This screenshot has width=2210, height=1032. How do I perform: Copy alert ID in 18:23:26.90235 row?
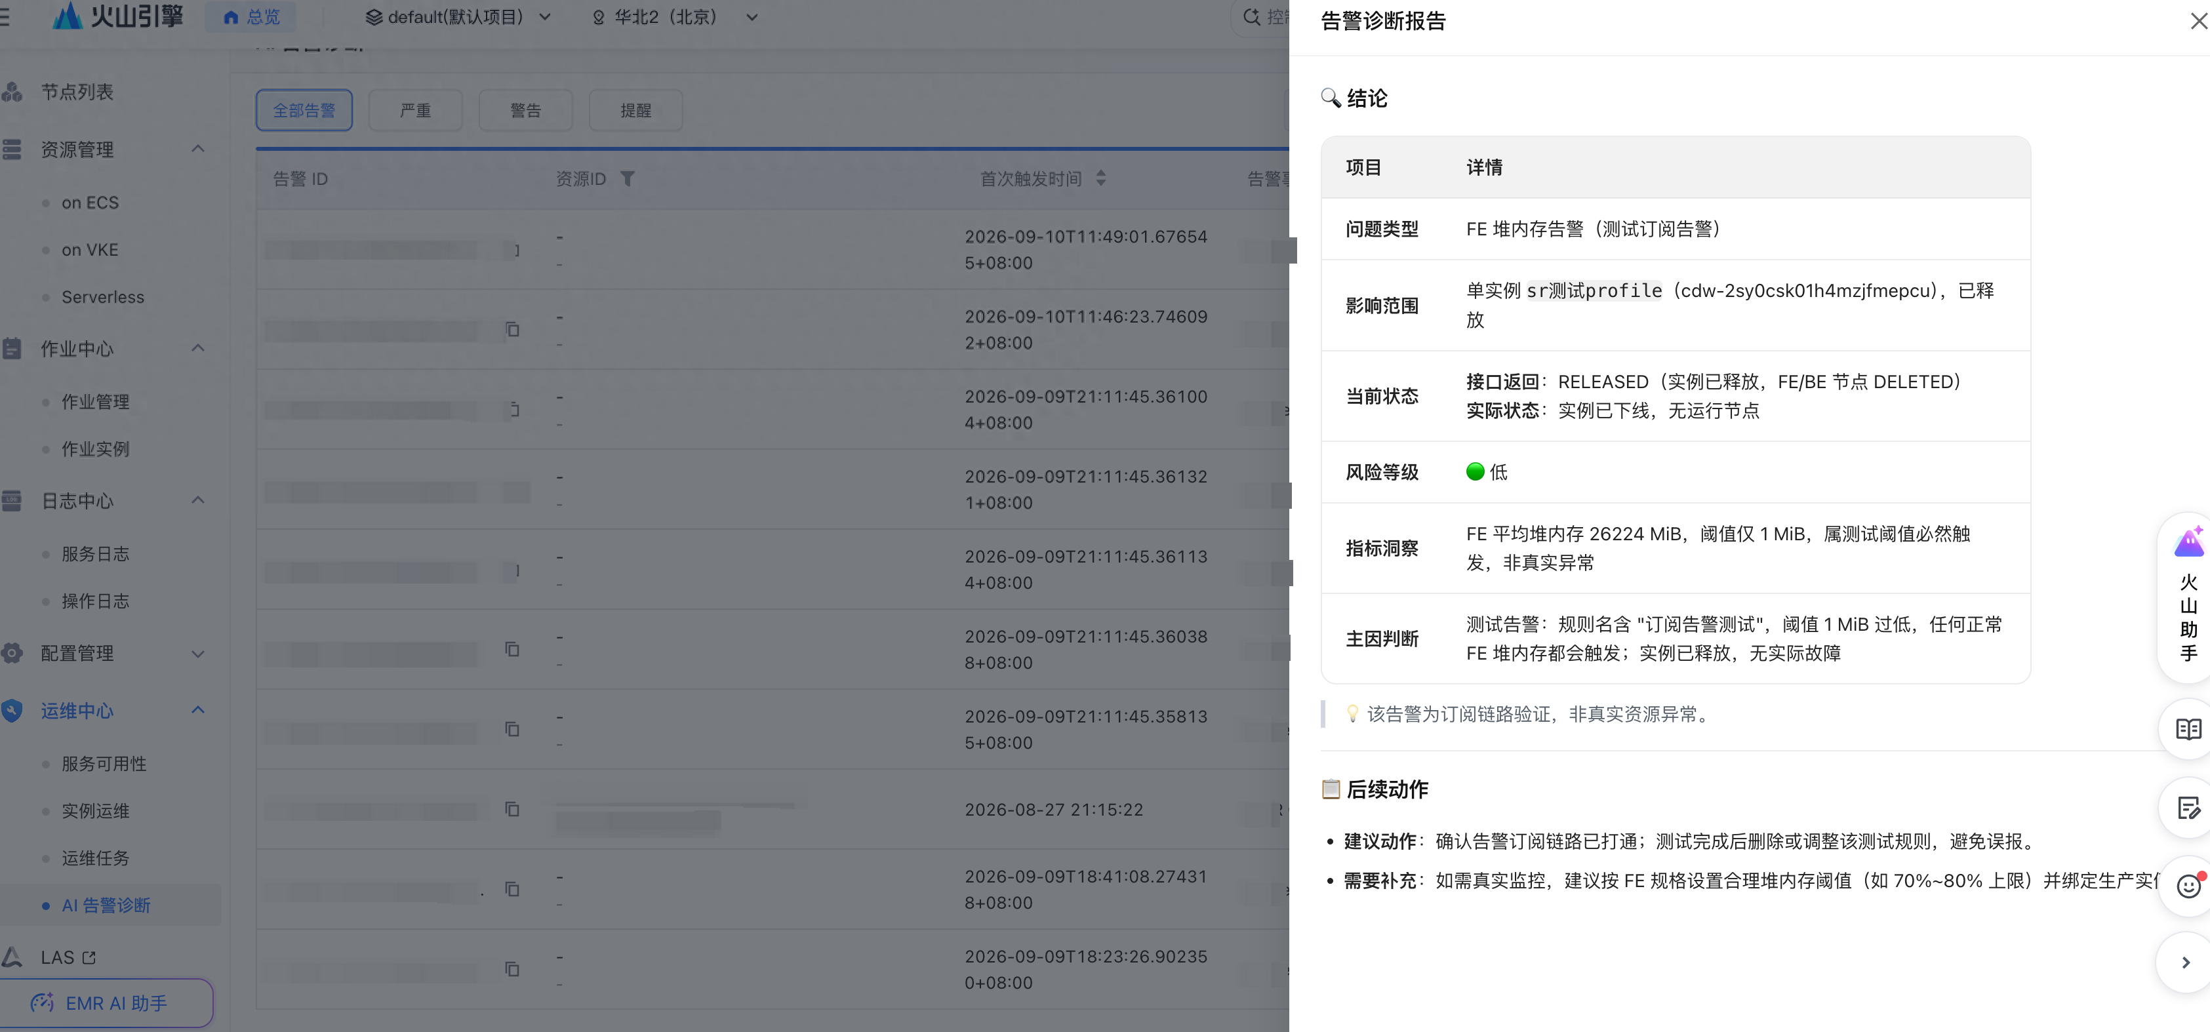coord(512,968)
